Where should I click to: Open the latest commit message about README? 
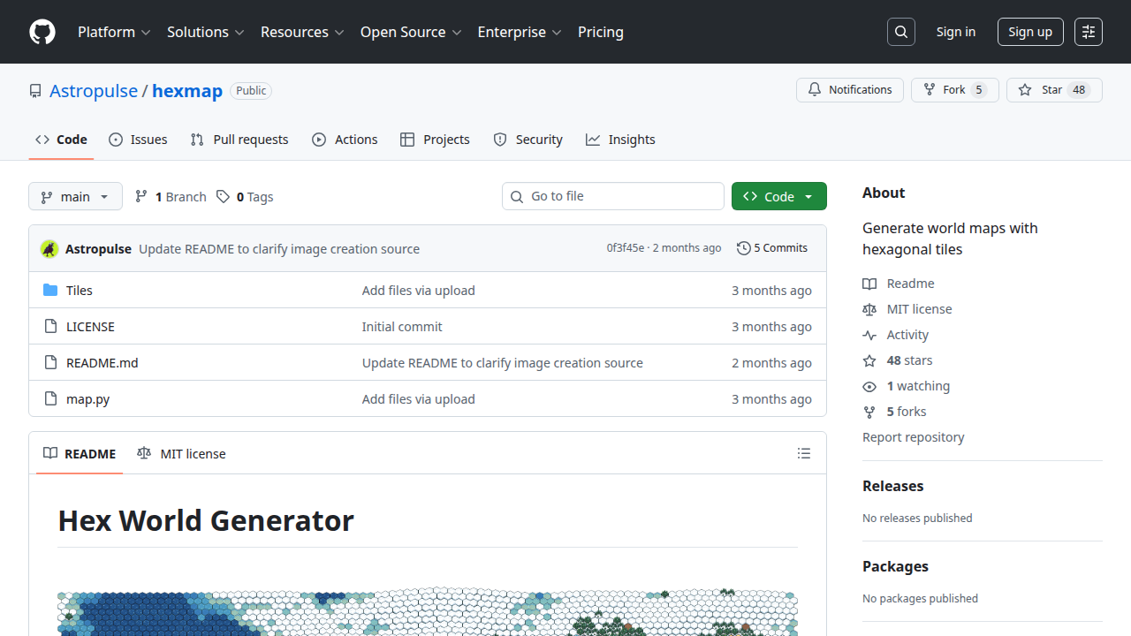279,249
